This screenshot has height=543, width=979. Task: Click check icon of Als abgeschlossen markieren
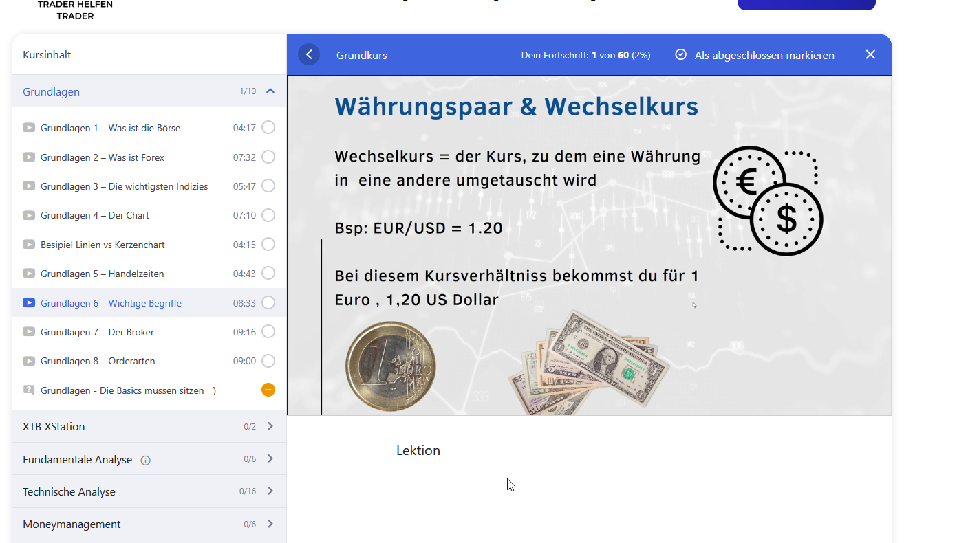[x=680, y=55]
